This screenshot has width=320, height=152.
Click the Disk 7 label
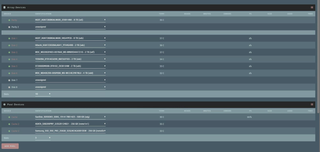point(14,80)
